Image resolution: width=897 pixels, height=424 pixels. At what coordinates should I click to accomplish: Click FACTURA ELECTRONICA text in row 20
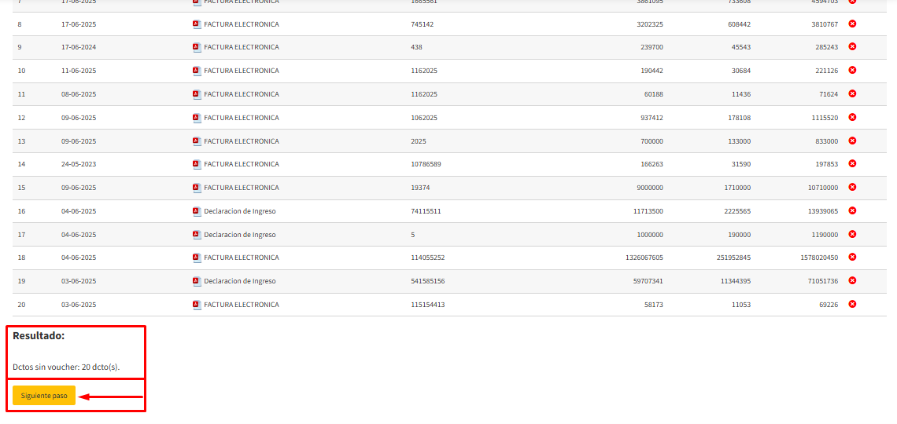[x=241, y=305]
